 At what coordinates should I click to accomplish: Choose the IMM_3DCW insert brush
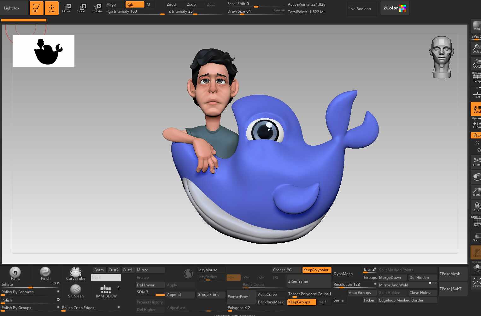(106, 291)
